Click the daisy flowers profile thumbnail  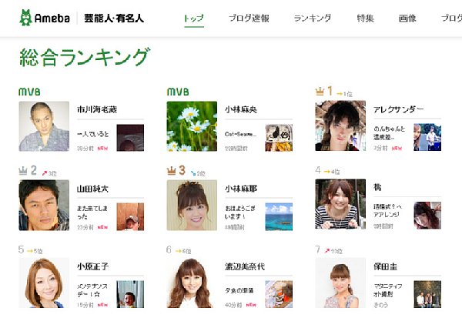click(x=192, y=126)
